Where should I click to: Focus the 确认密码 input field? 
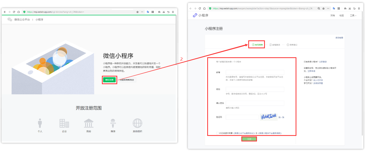point(255,103)
